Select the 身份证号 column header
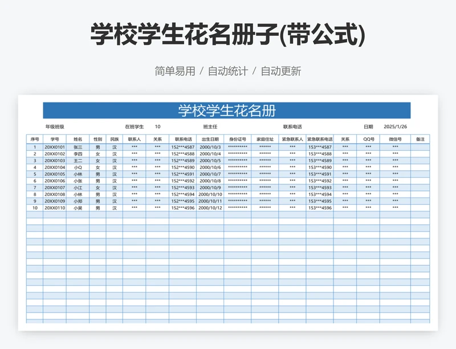 point(238,139)
